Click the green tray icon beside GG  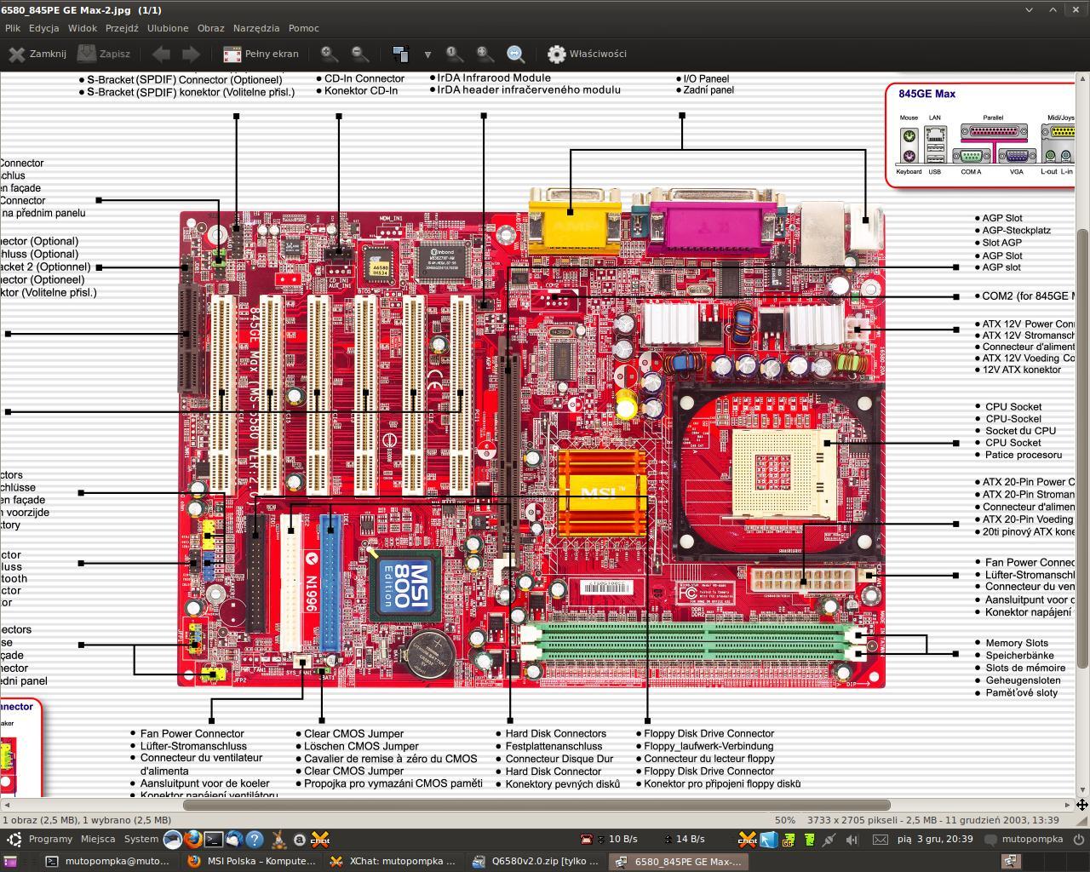(x=808, y=840)
